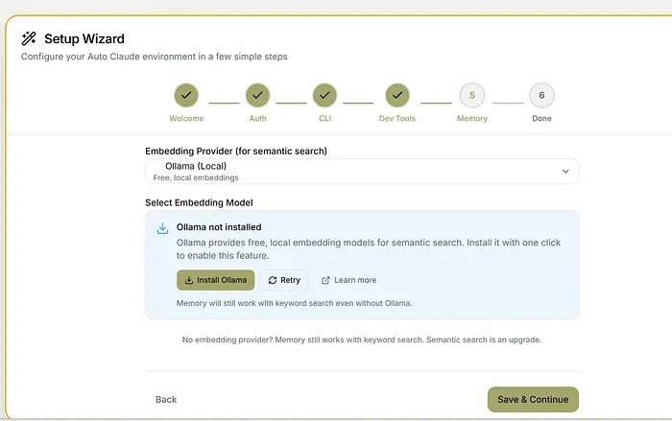Image resolution: width=672 pixels, height=421 pixels.
Task: Select the CLI step checkmark circle
Action: (x=324, y=96)
